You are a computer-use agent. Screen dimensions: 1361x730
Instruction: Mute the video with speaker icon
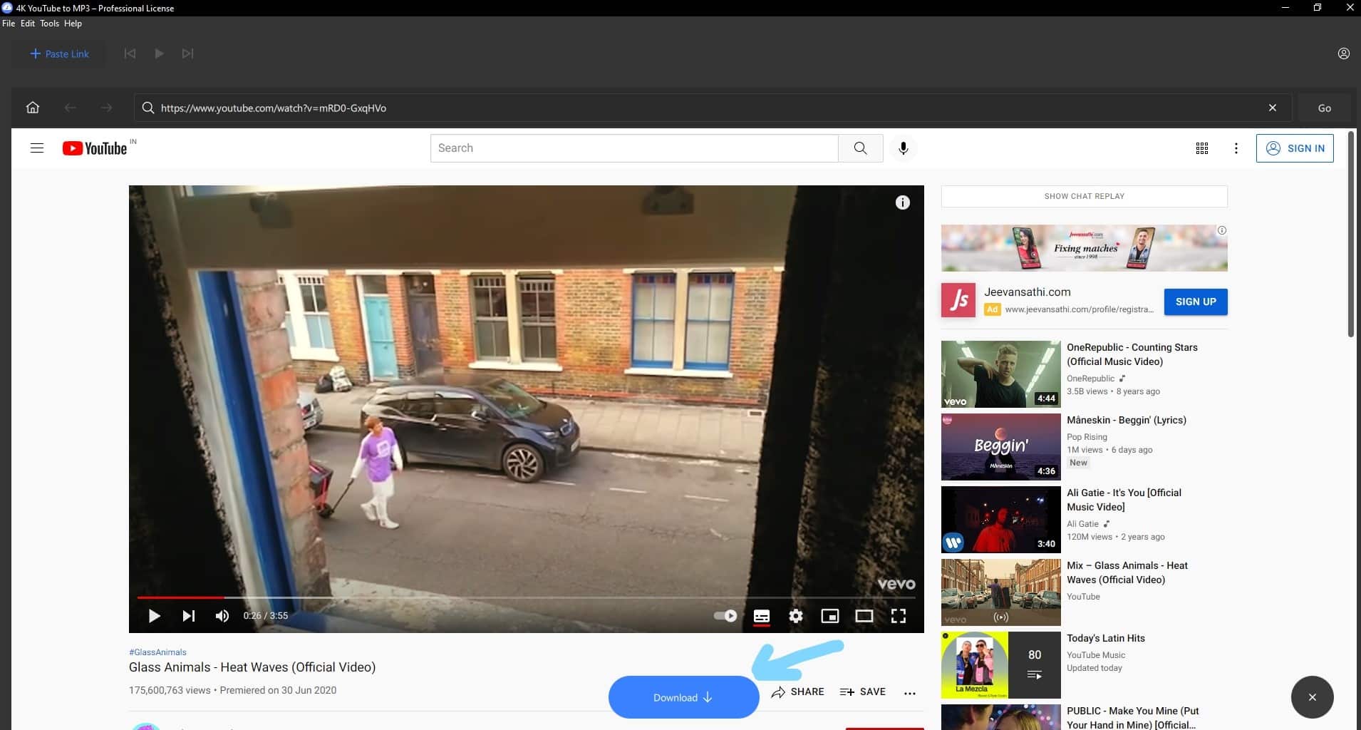[222, 616]
